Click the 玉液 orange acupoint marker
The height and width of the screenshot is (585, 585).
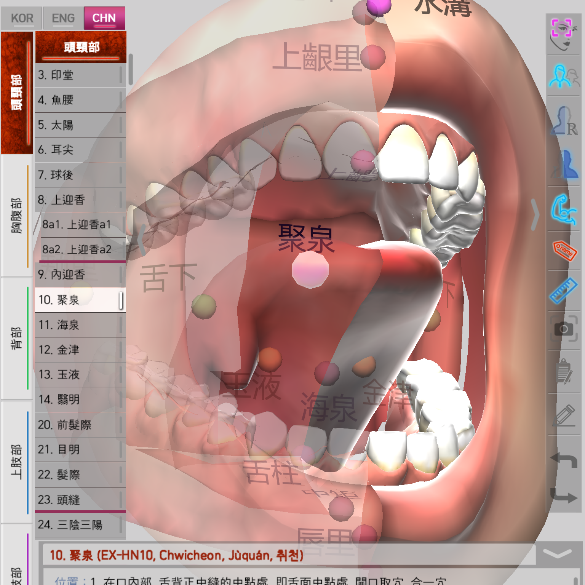coord(270,360)
